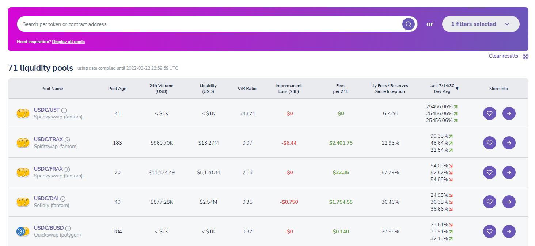Image resolution: width=535 pixels, height=246 pixels.
Task: Sort by Fees per 24h header
Action: coord(341,89)
